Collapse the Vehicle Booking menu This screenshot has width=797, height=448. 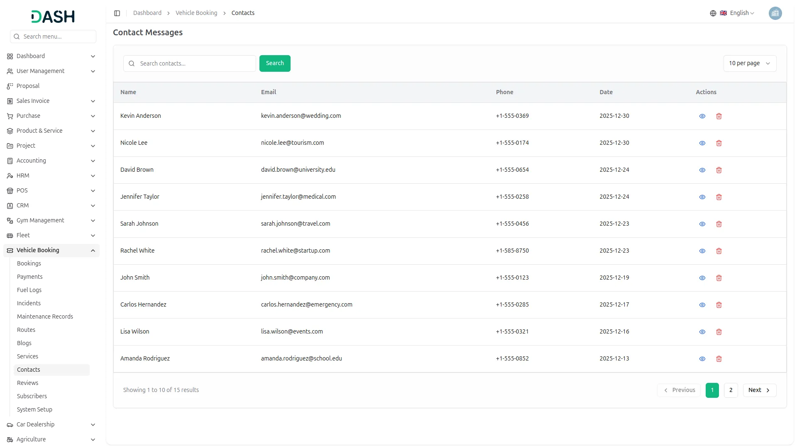[93, 251]
